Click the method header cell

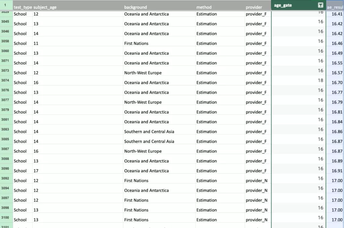[x=204, y=7]
